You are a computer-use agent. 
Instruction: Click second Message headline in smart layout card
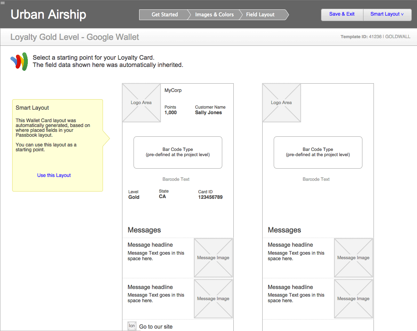point(150,287)
